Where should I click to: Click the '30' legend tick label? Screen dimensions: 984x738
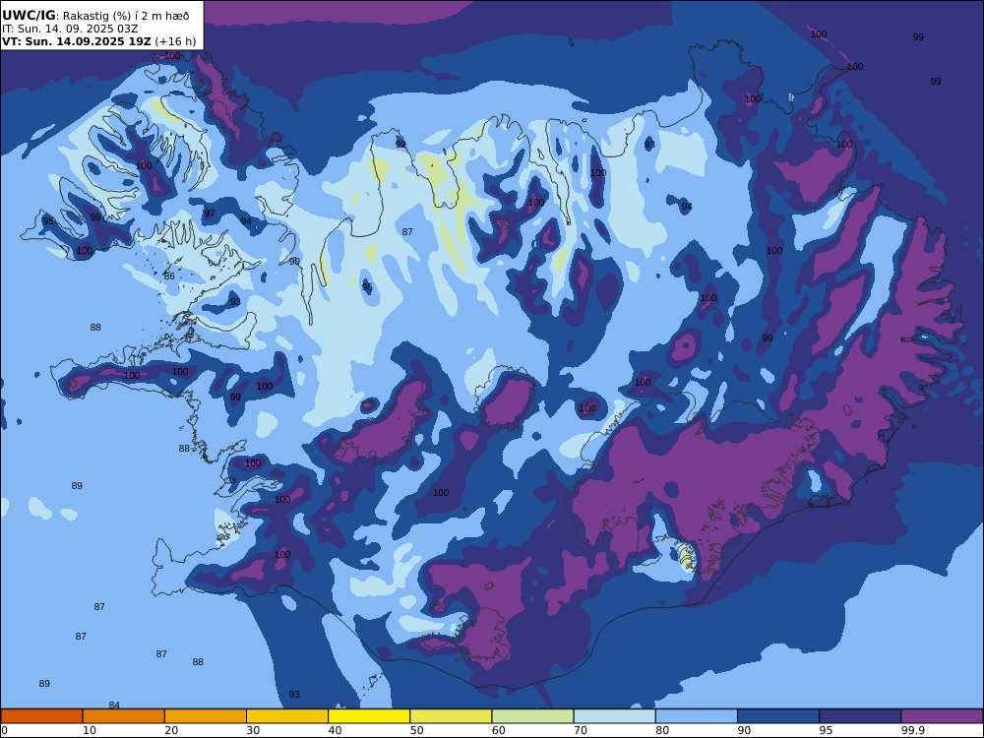pyautogui.click(x=253, y=730)
